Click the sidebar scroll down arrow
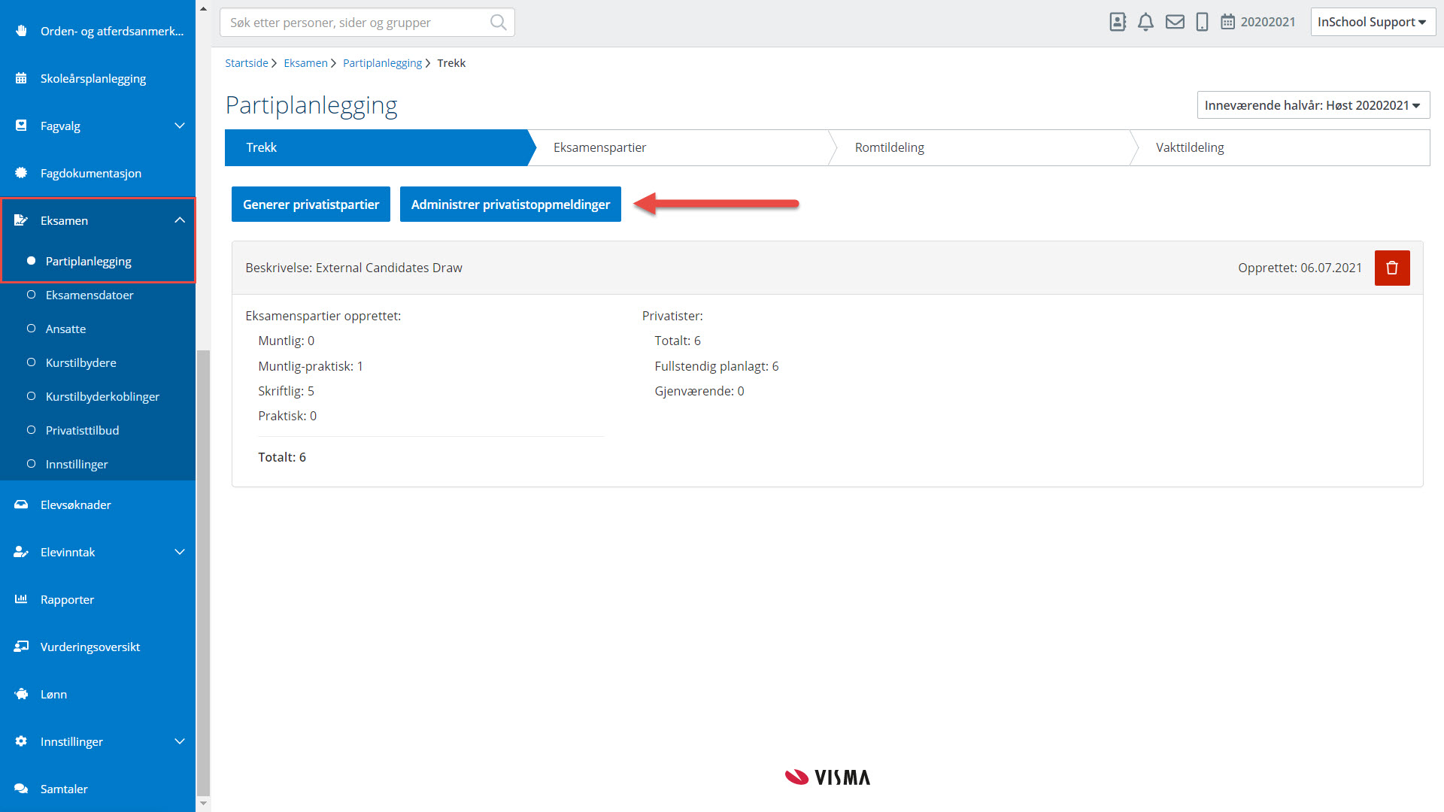Viewport: 1444px width, 812px height. [x=203, y=804]
